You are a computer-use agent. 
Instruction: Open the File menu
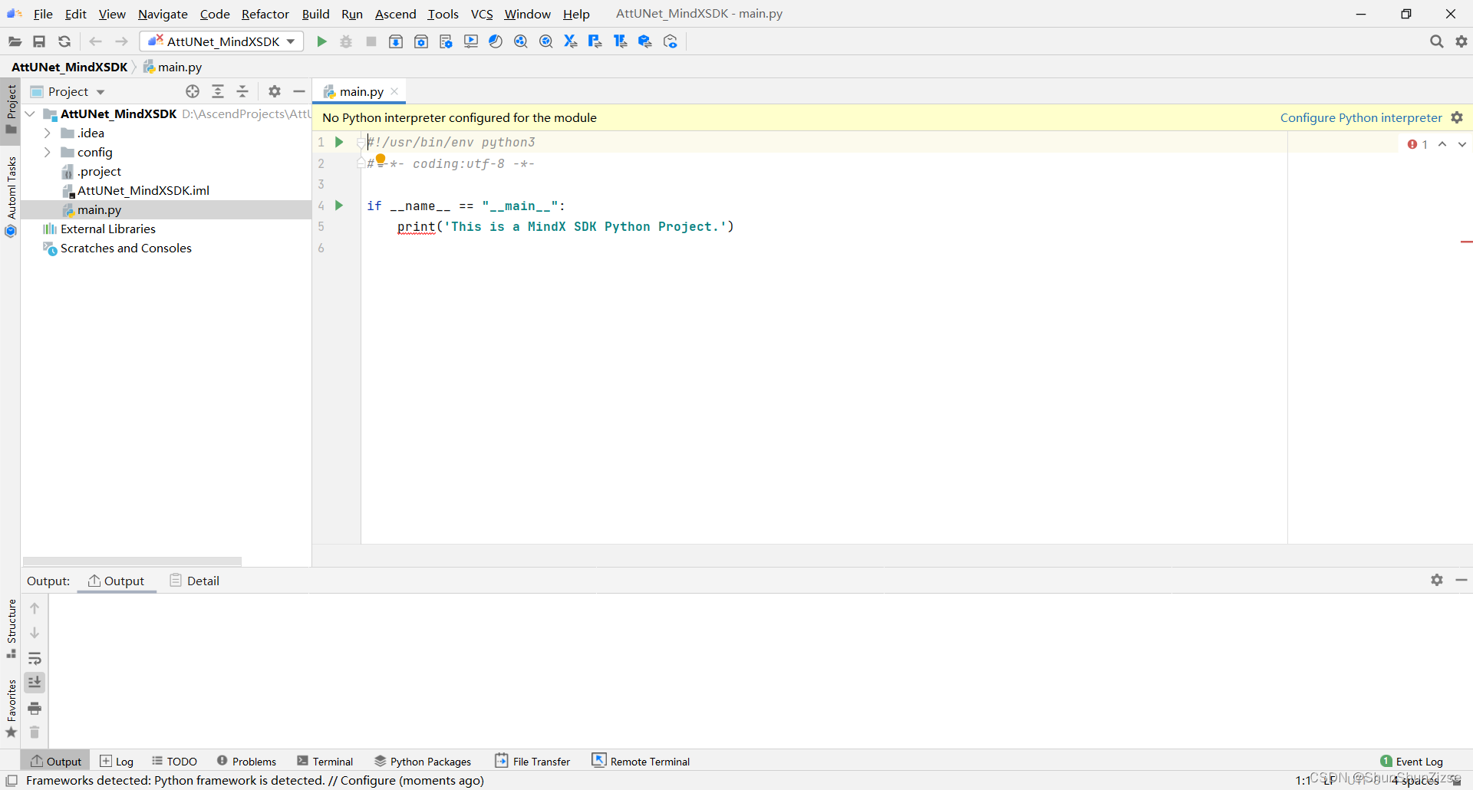click(43, 14)
